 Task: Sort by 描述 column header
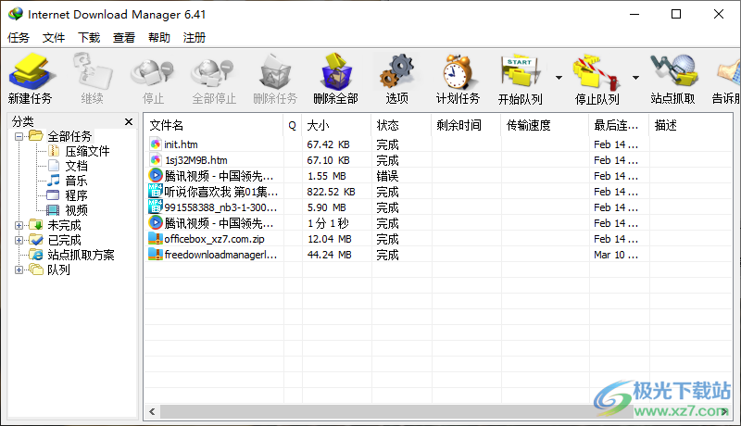click(690, 125)
